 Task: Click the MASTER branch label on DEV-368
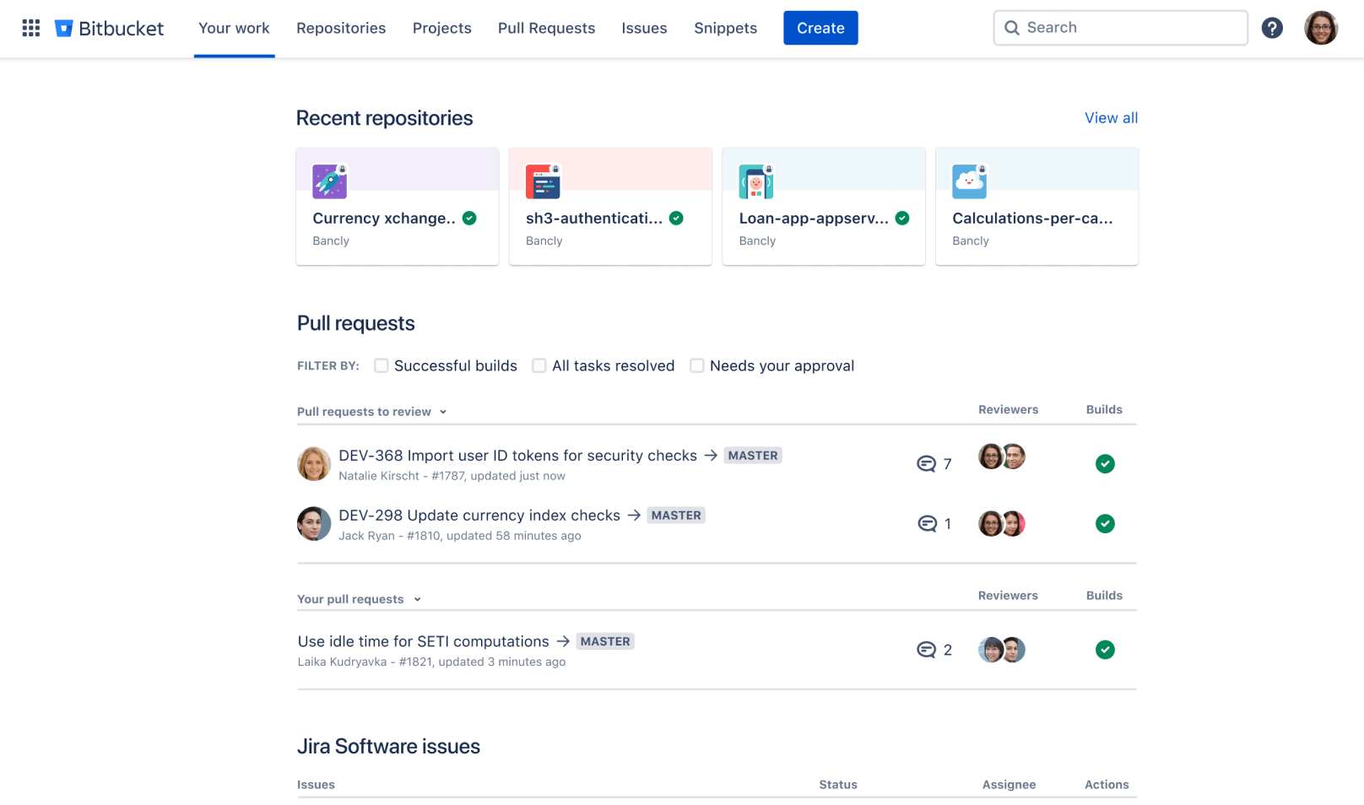(752, 455)
